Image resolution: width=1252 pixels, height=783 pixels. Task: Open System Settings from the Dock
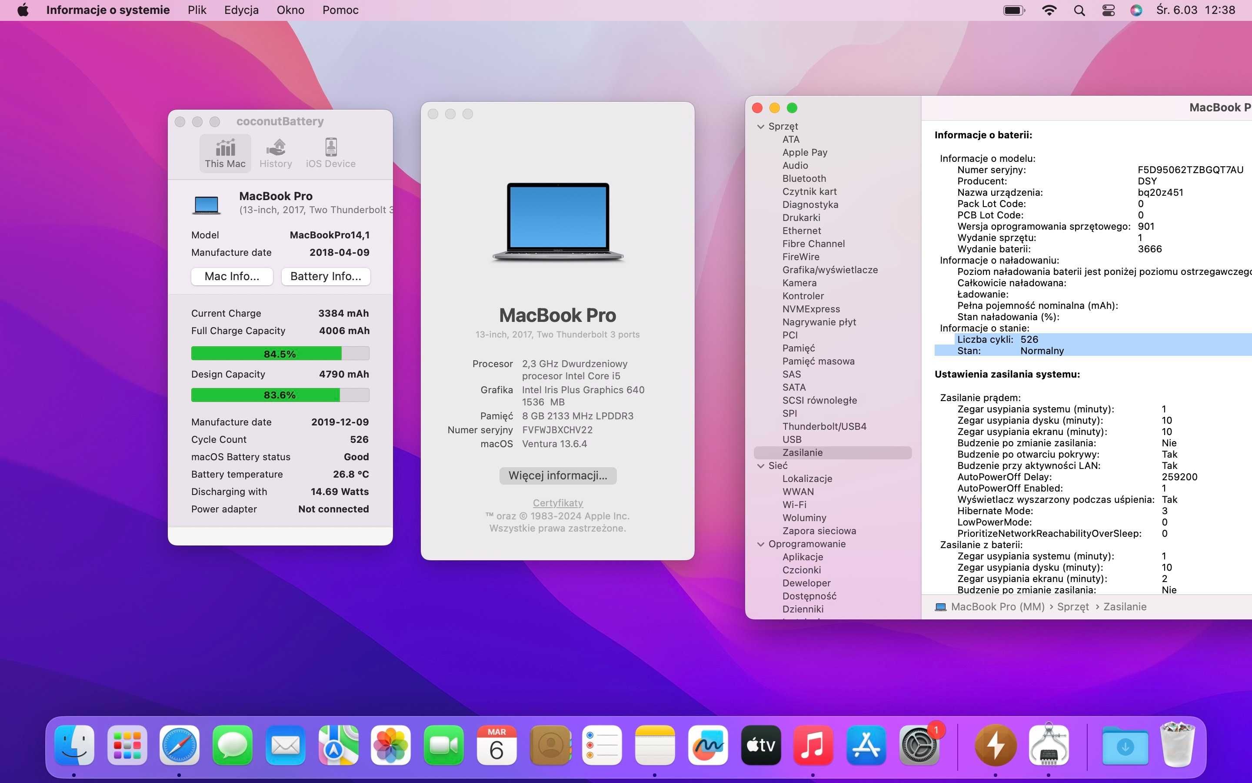(919, 746)
